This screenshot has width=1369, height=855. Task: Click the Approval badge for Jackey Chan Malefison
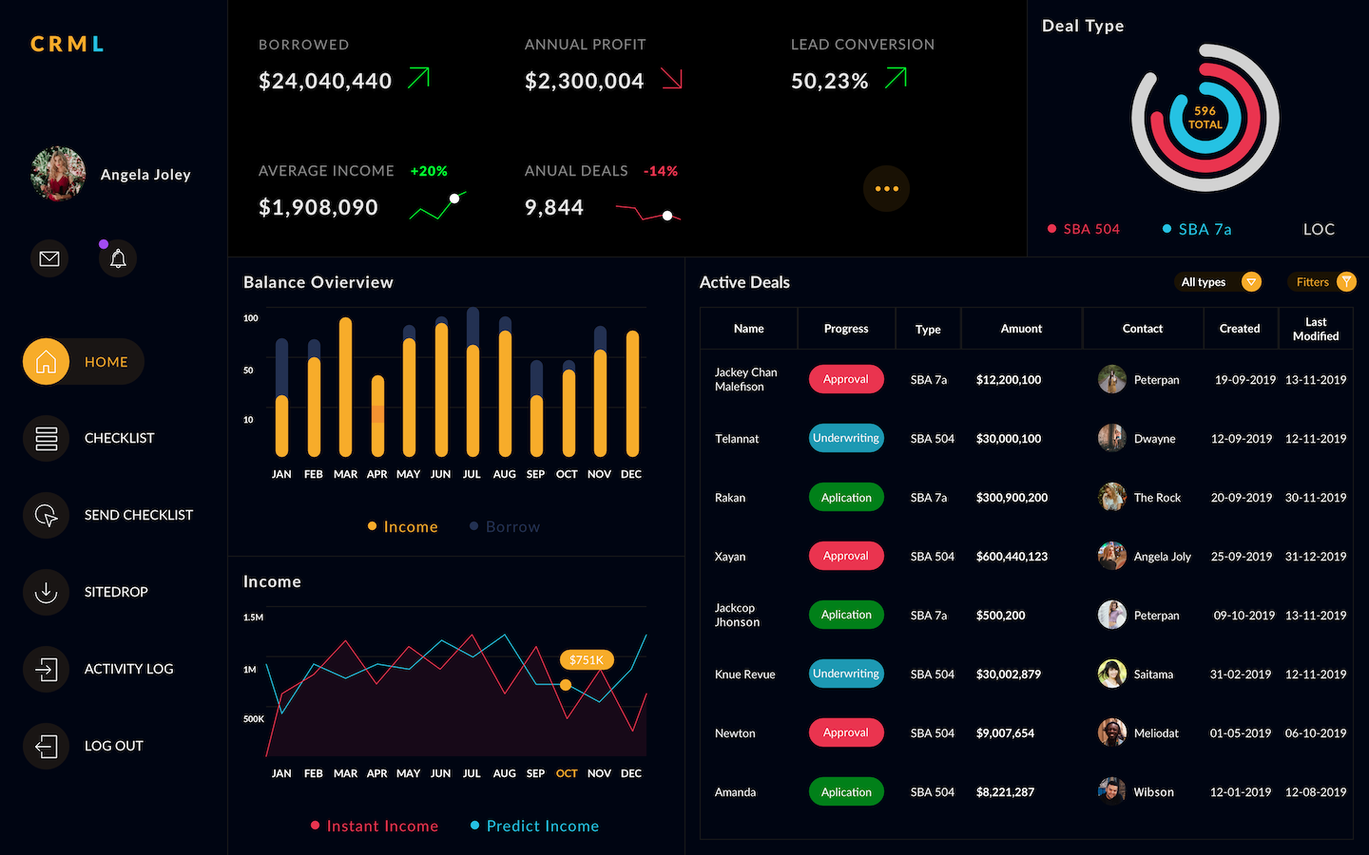(846, 379)
